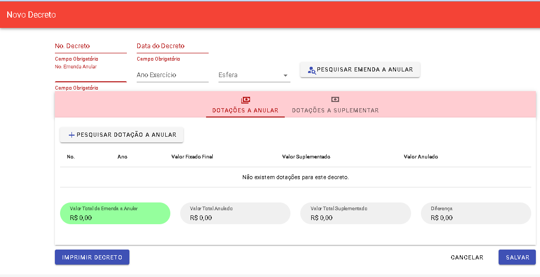Image resolution: width=540 pixels, height=277 pixels.
Task: Click the money icon above Dotações a Suplementar
Action: [335, 99]
